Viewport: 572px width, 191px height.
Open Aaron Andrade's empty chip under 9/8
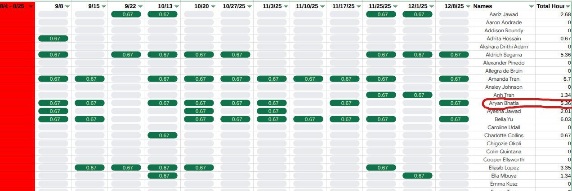53,22
